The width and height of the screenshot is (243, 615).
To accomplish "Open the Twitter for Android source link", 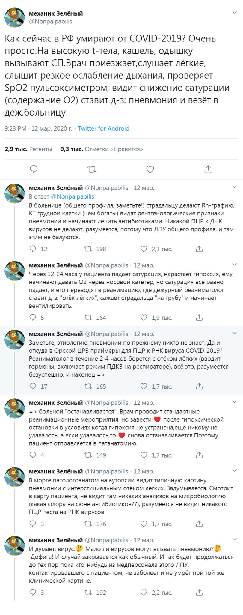I will [x=103, y=128].
